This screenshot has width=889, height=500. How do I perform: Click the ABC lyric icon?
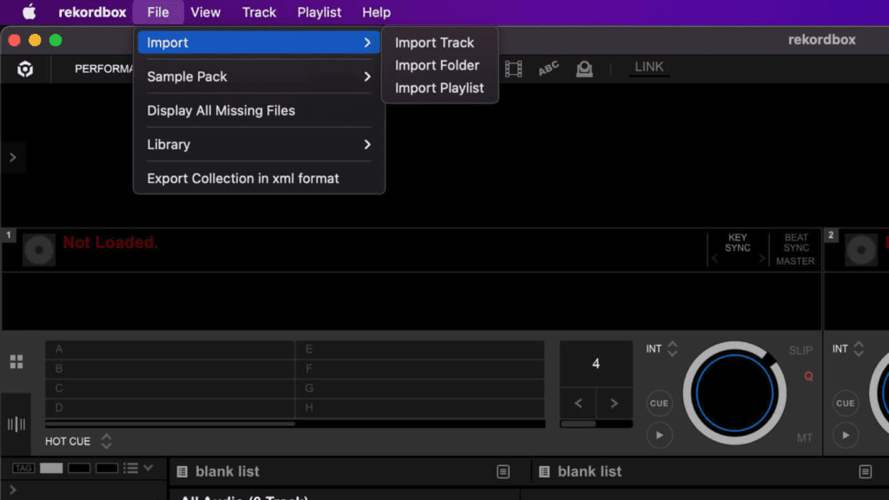click(x=549, y=69)
